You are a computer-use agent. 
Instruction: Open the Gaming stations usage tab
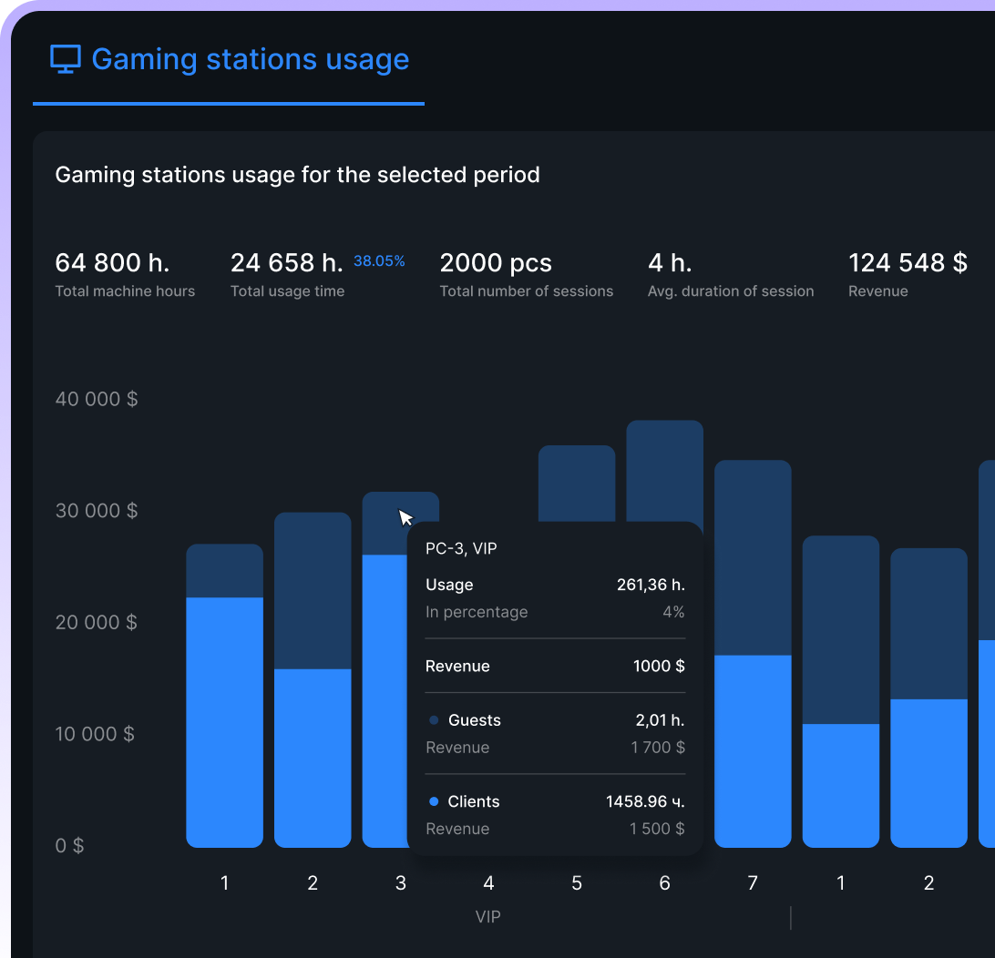(x=250, y=60)
